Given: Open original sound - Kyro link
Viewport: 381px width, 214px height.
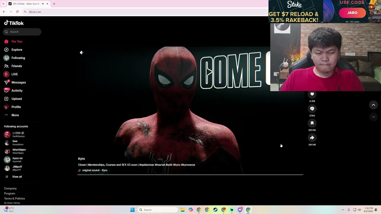Looking at the screenshot, I should pos(93,170).
